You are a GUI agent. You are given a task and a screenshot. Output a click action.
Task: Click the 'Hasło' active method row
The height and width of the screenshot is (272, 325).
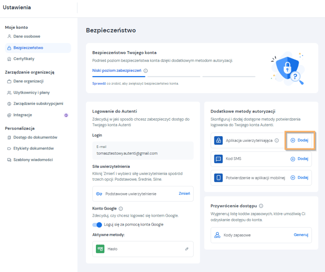(x=143, y=249)
